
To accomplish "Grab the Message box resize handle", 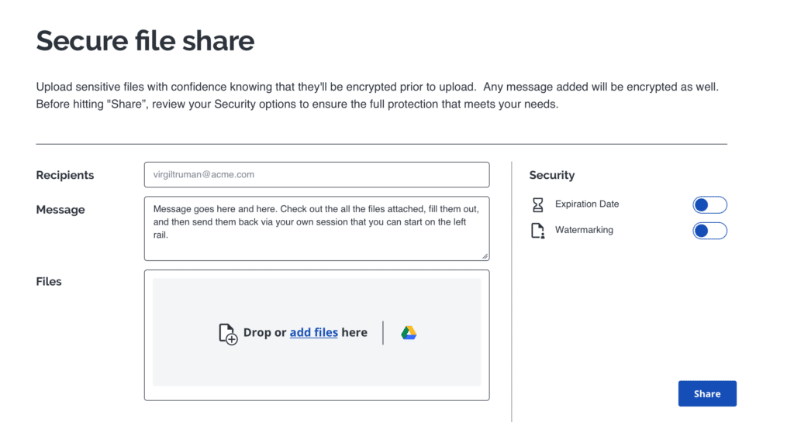I will coord(485,256).
